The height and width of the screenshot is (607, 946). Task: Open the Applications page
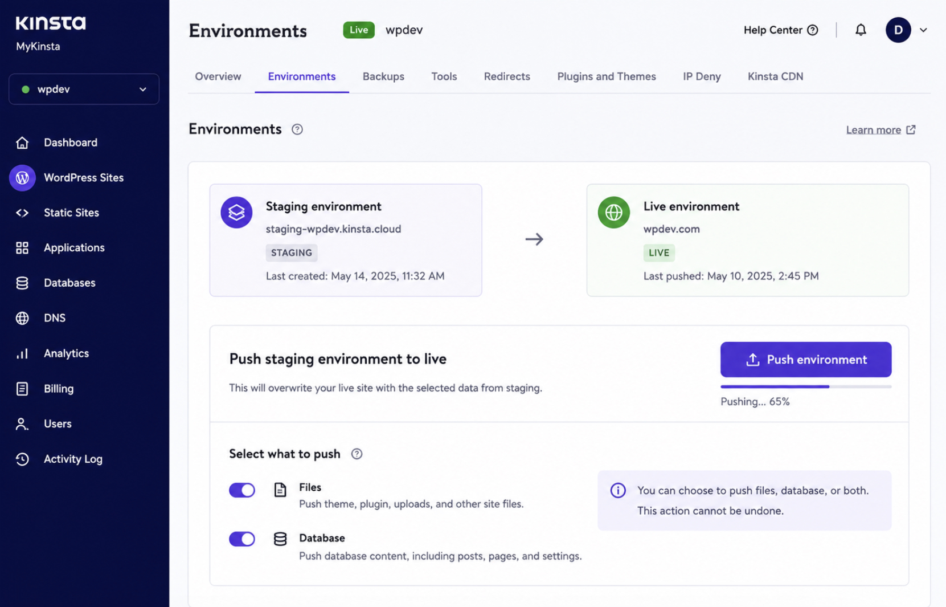pyautogui.click(x=74, y=248)
